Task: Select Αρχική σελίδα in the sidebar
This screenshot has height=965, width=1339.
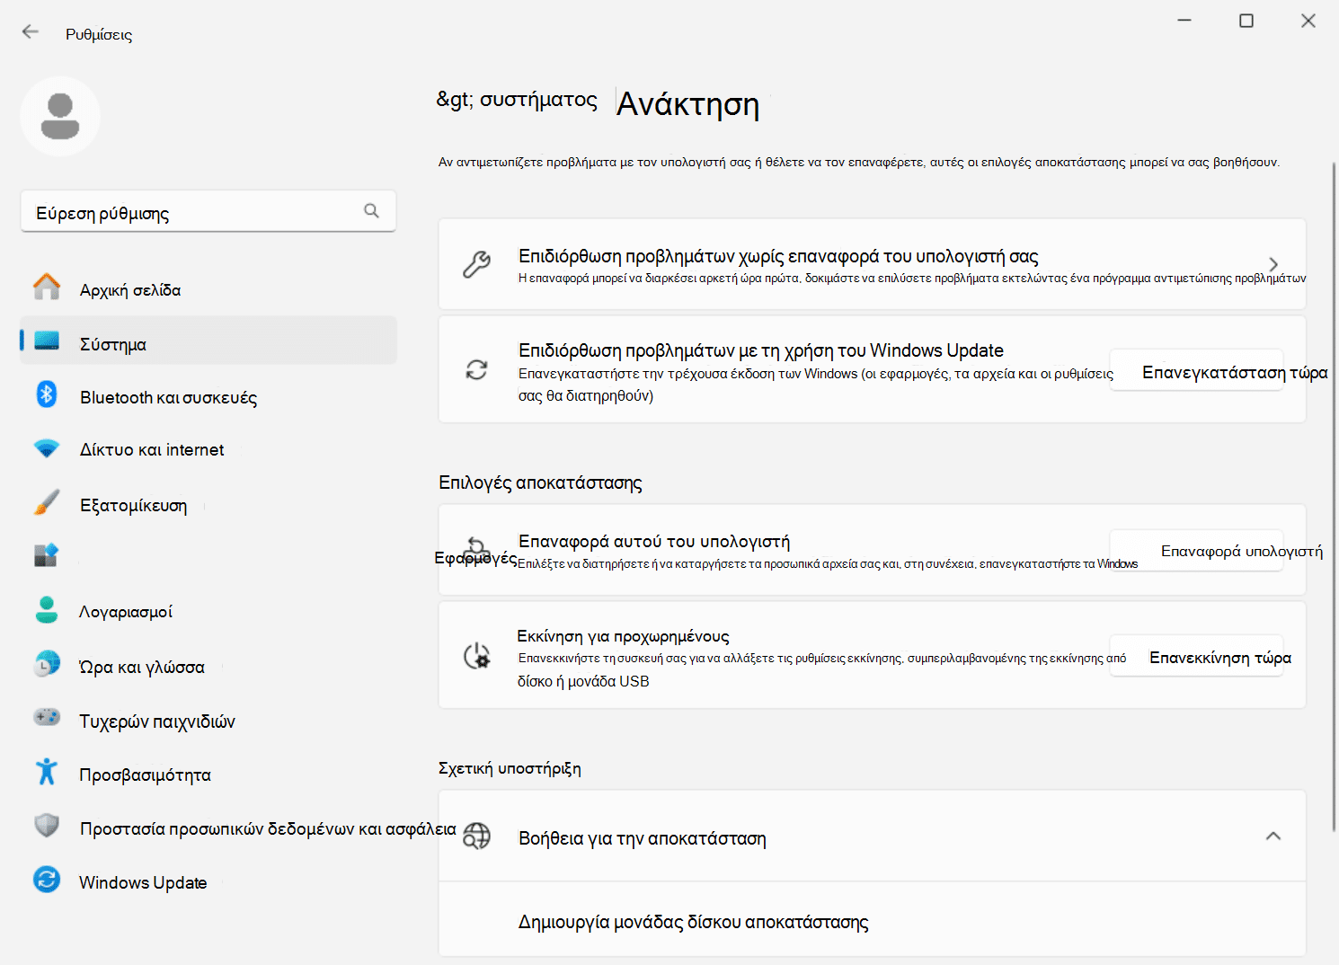Action: pos(130,290)
